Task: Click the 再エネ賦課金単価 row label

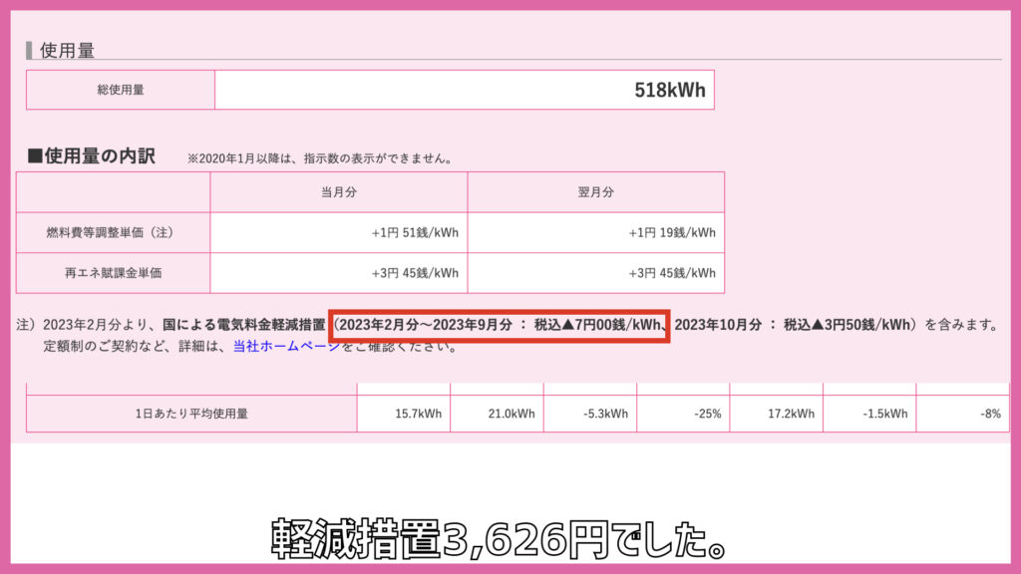Action: pyautogui.click(x=113, y=273)
